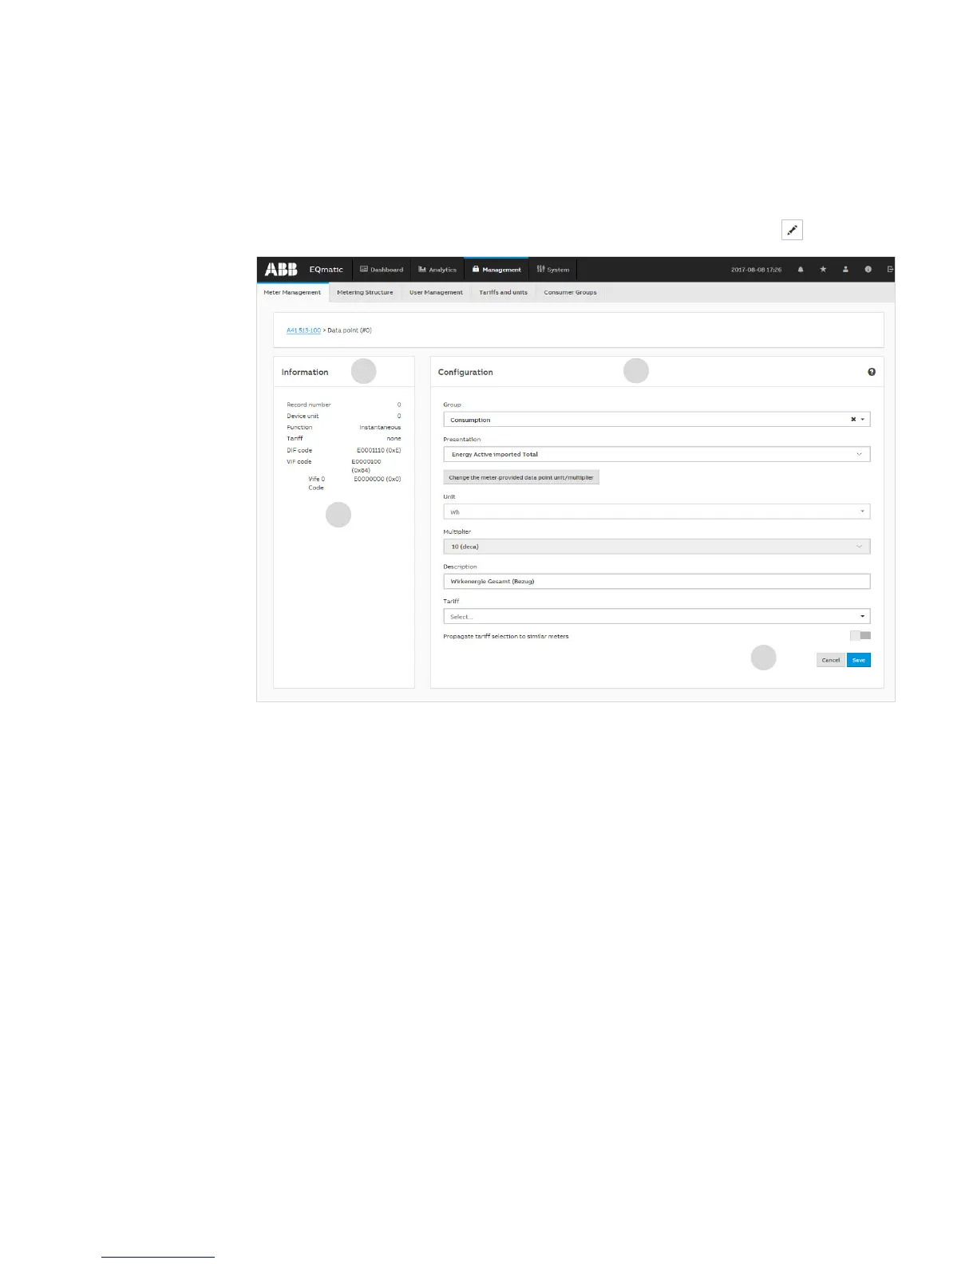Open the Configuration help question mark icon
Screen dimensions: 977x1264
coord(872,372)
